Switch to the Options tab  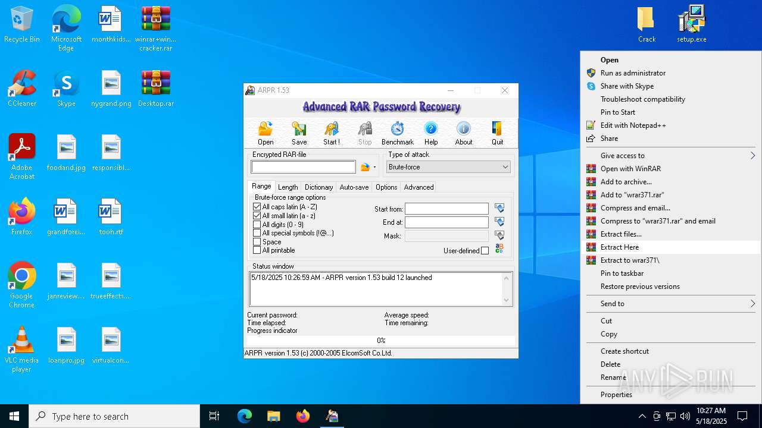(386, 187)
